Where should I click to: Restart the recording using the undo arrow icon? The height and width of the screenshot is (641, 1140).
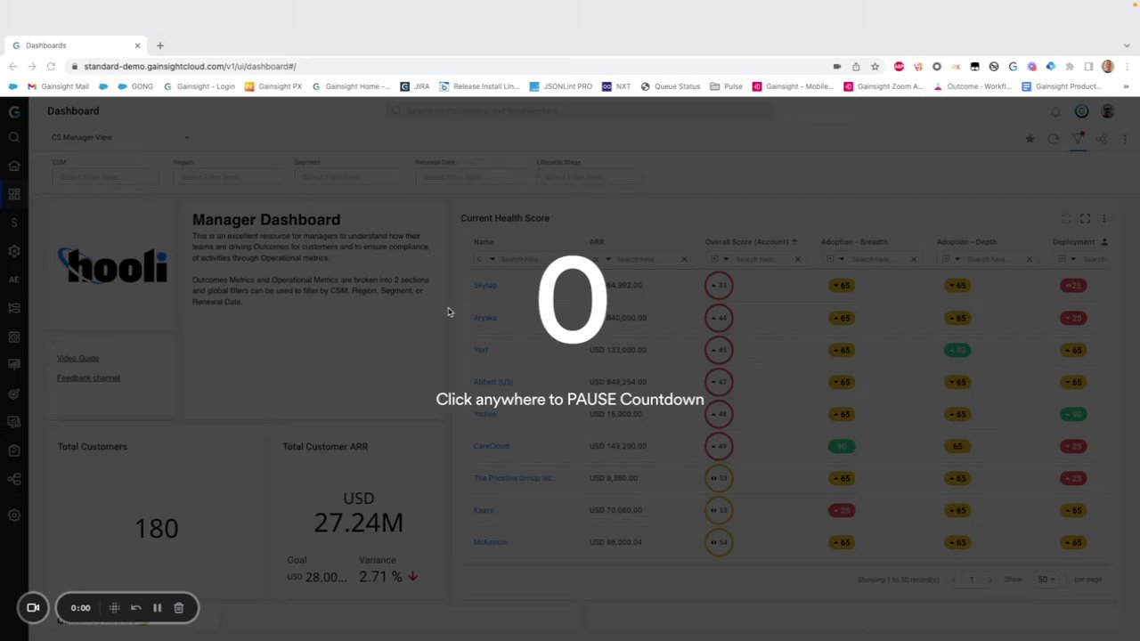[136, 608]
